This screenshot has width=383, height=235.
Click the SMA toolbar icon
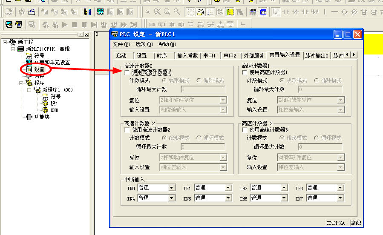coord(253,12)
